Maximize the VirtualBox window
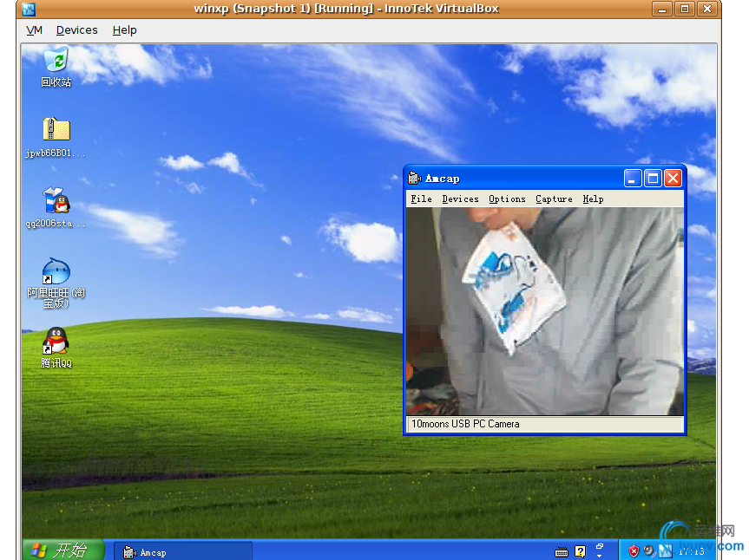 coord(685,9)
